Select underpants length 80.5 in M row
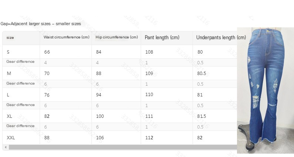The width and height of the screenshot is (294, 157). [201, 74]
